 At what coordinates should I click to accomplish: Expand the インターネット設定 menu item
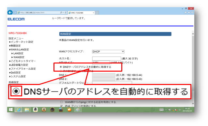(x=21, y=42)
